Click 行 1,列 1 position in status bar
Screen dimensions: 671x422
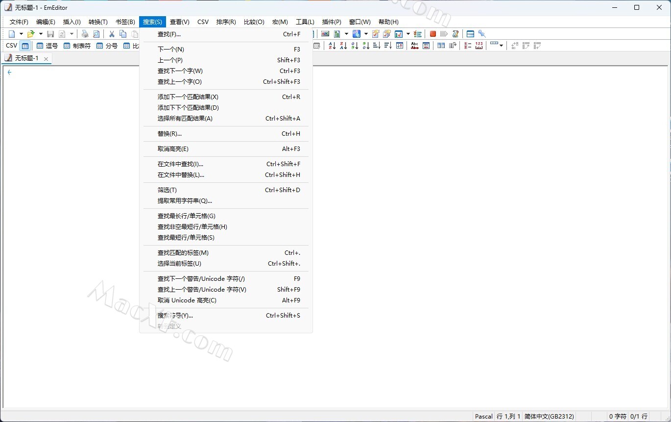[x=508, y=416]
